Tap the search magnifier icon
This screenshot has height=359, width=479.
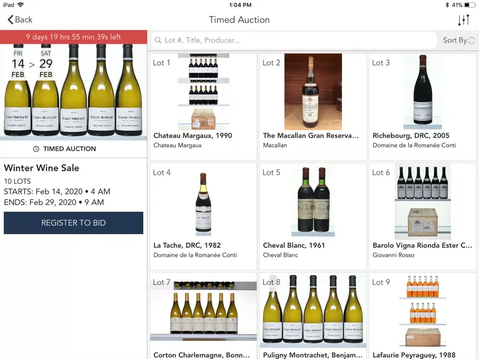(158, 40)
